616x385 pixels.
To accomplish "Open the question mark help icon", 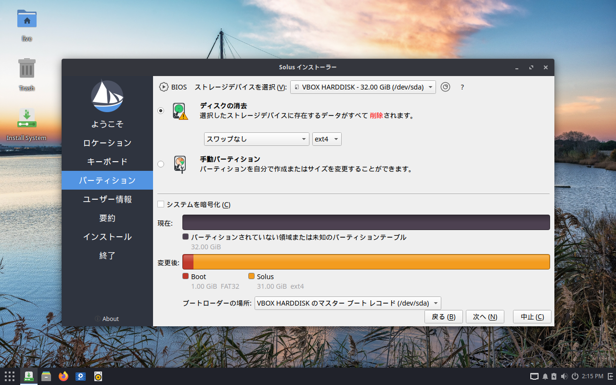I will [462, 87].
